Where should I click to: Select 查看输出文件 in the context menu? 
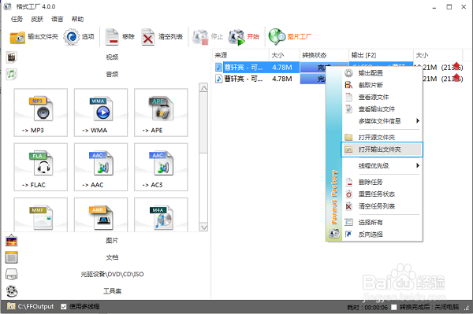click(x=382, y=109)
